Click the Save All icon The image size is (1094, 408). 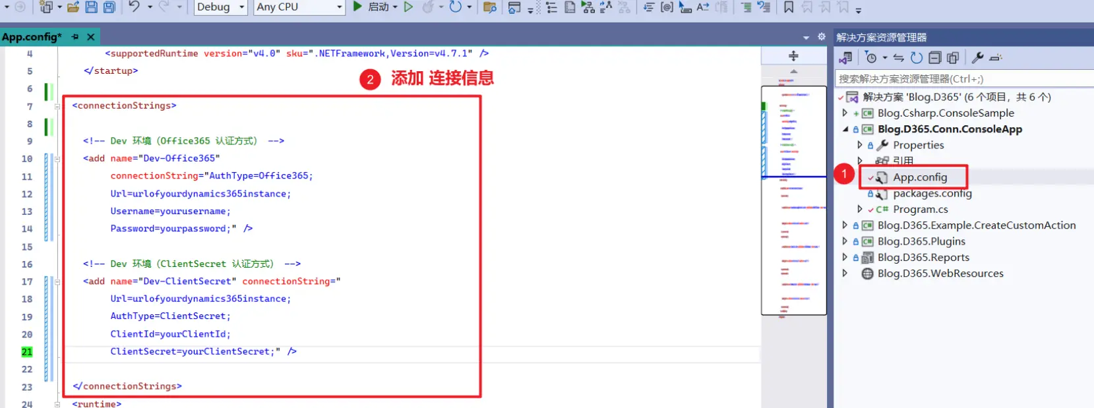pyautogui.click(x=109, y=7)
